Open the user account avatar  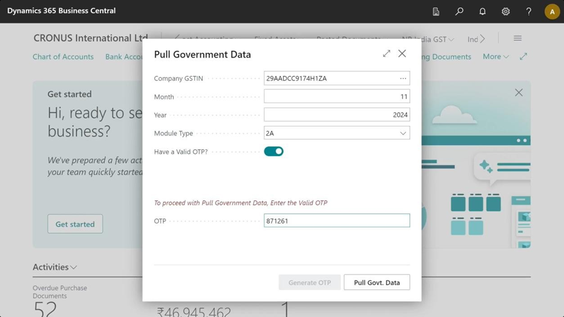click(552, 11)
